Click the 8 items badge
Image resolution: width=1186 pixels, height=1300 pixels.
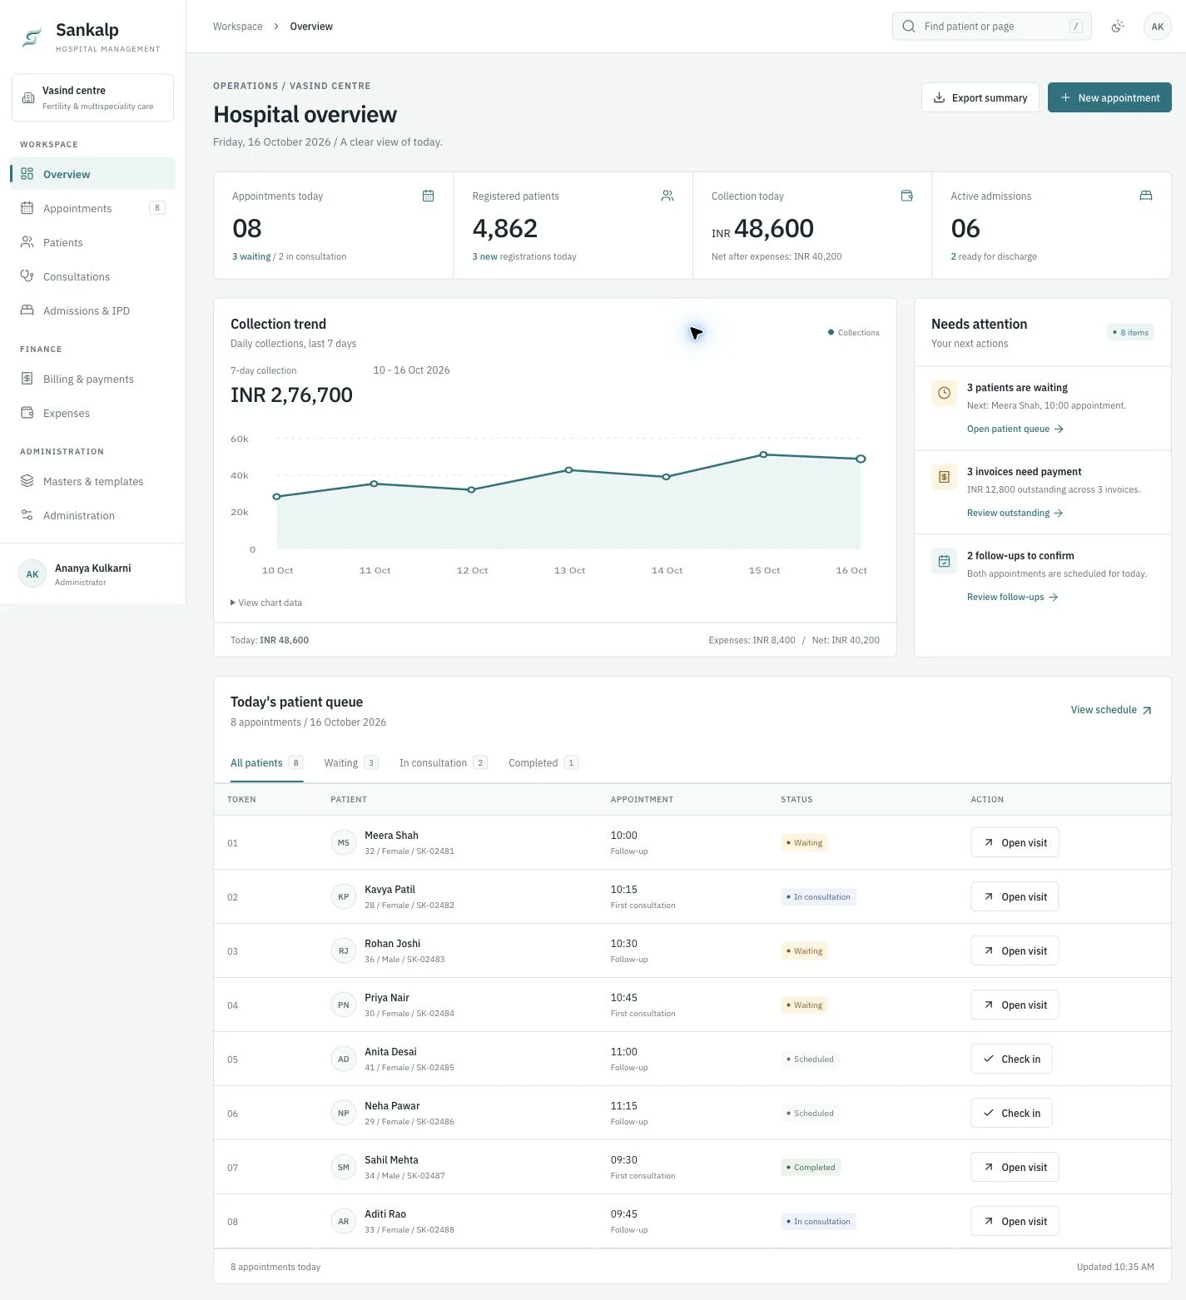point(1130,332)
